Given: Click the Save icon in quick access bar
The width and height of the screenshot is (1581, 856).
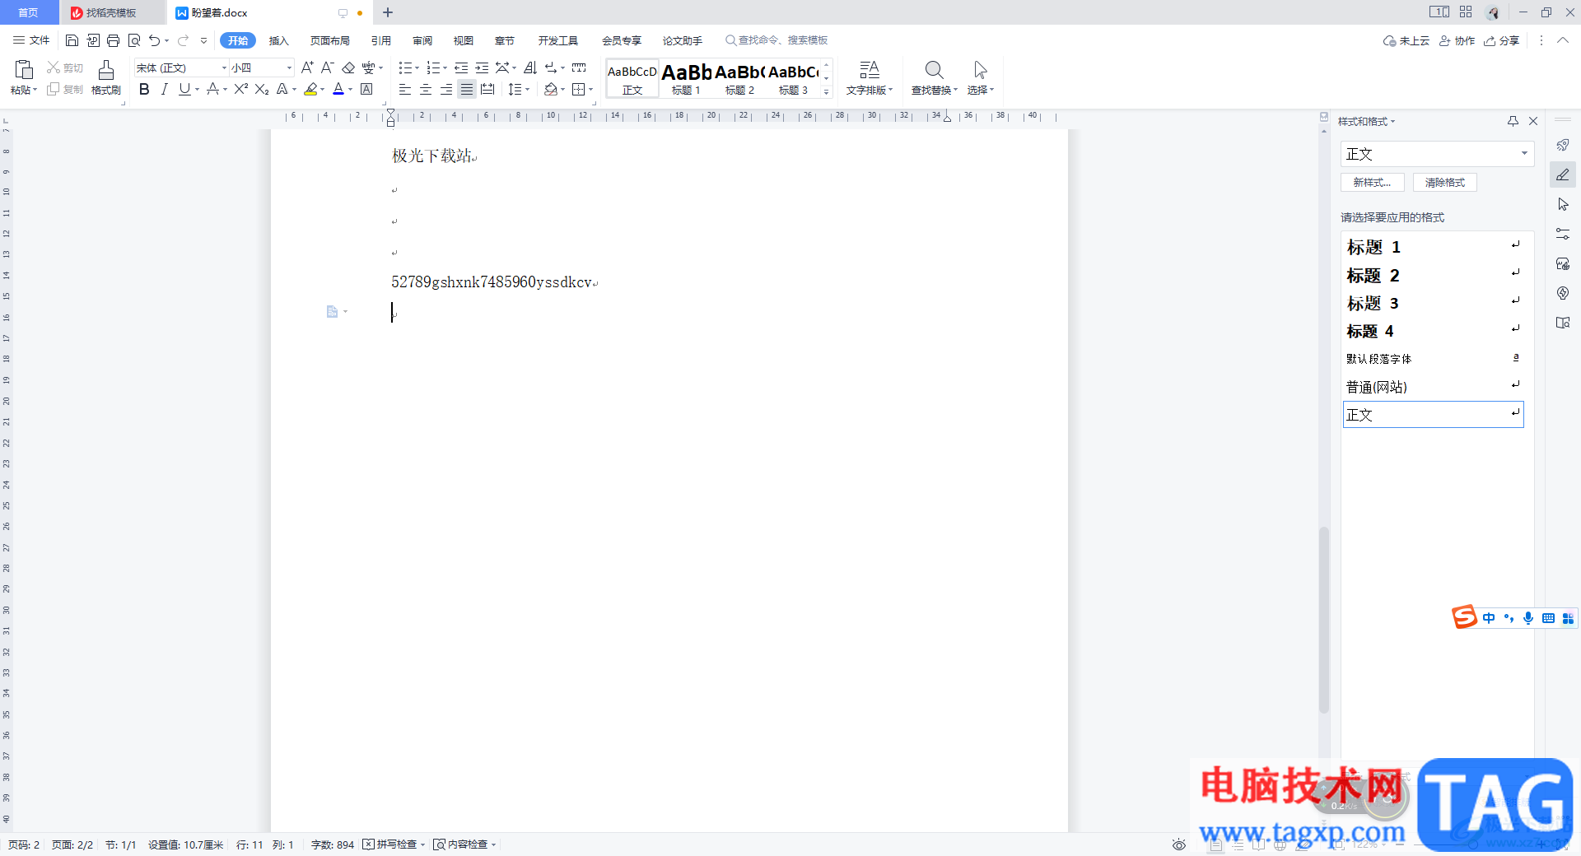Looking at the screenshot, I should (72, 40).
